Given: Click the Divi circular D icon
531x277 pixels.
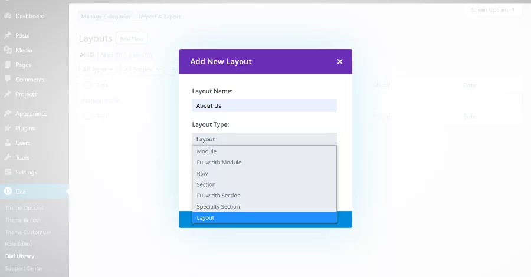Looking at the screenshot, I should pyautogui.click(x=8, y=191).
